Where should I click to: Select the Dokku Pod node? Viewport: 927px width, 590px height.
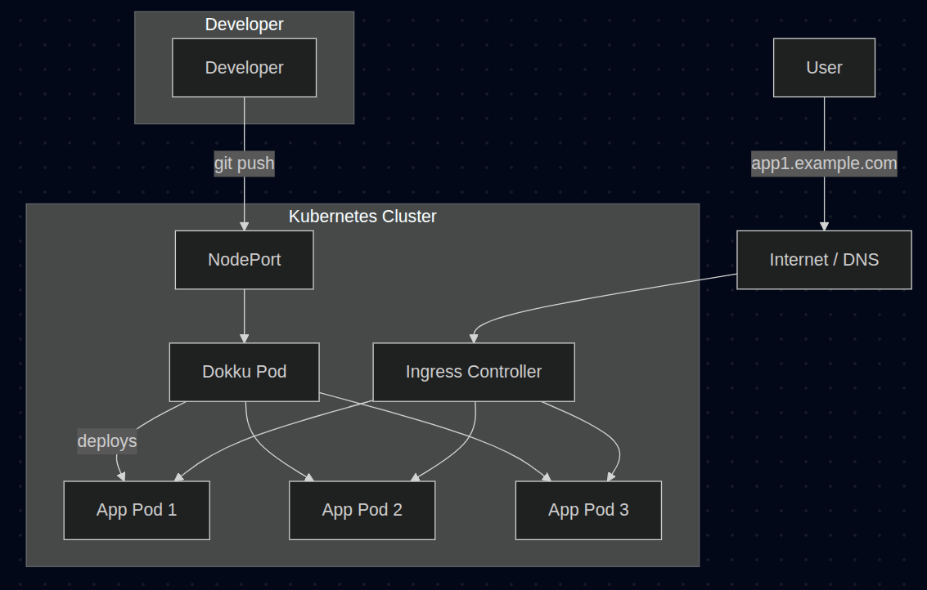(x=244, y=372)
